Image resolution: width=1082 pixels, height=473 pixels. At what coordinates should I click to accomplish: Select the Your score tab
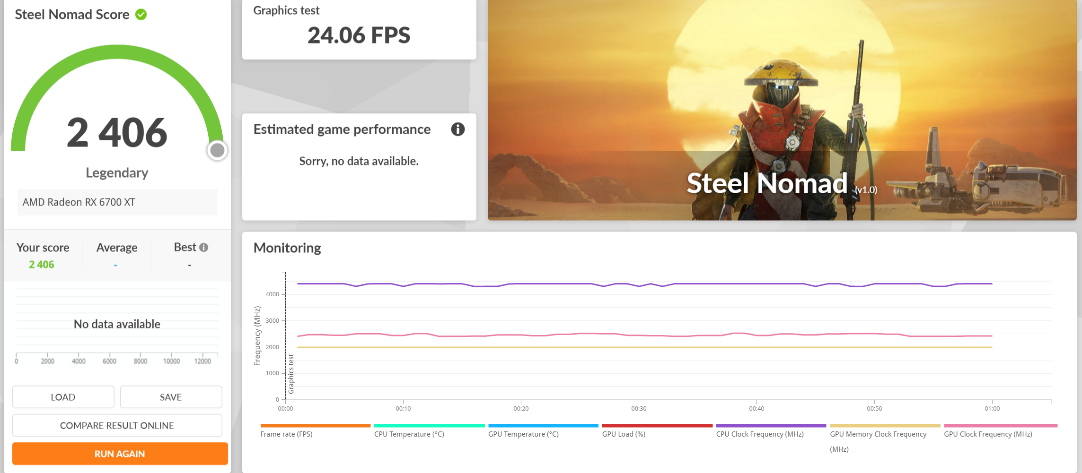(x=43, y=247)
